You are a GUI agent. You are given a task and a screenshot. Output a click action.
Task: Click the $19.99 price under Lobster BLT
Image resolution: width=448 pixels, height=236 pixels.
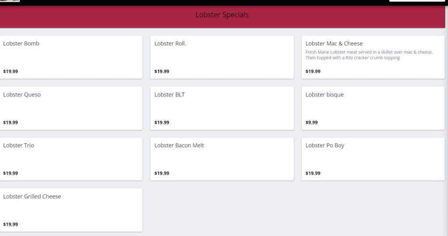pyautogui.click(x=162, y=122)
